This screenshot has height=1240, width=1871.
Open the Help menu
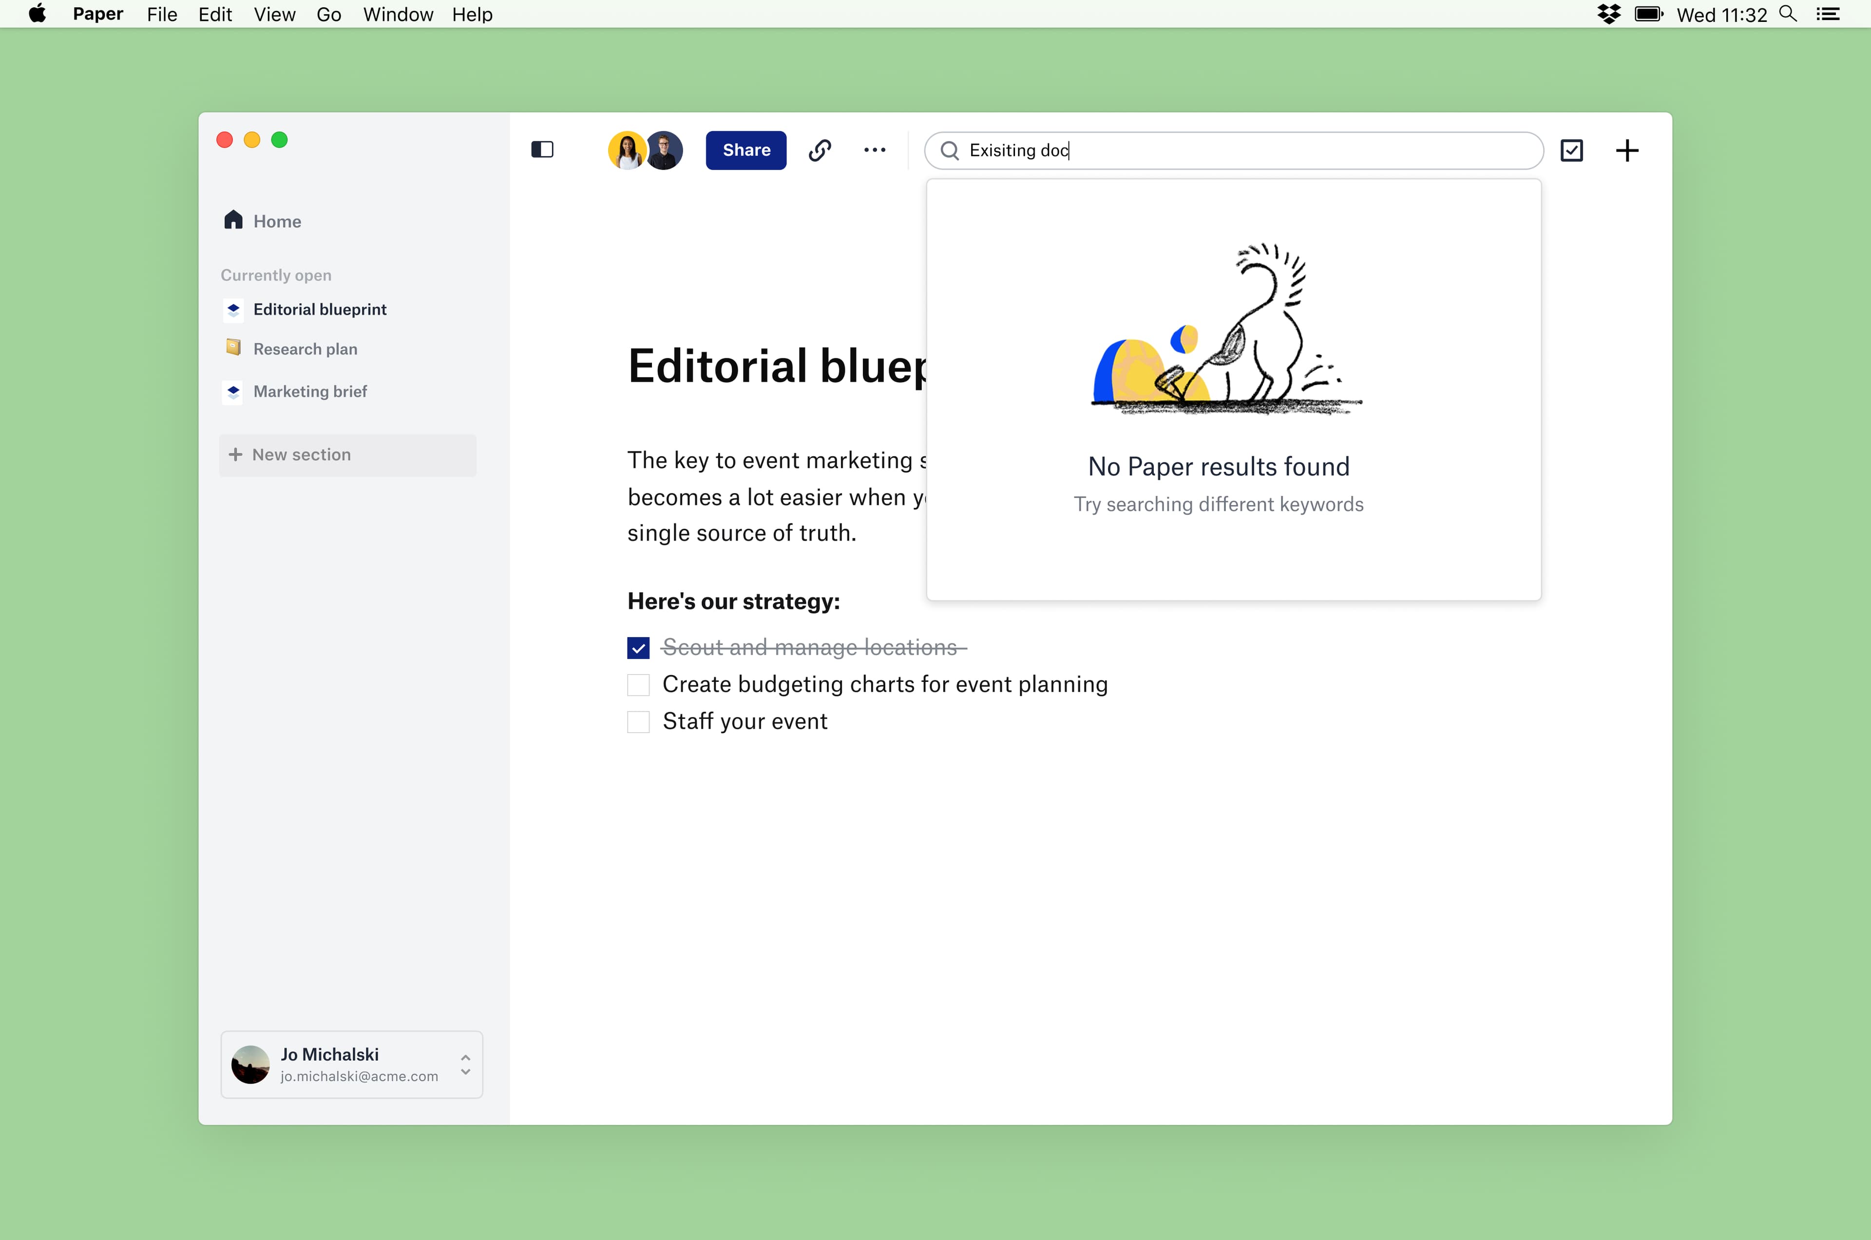click(473, 14)
